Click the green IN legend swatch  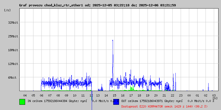click(x=22, y=101)
